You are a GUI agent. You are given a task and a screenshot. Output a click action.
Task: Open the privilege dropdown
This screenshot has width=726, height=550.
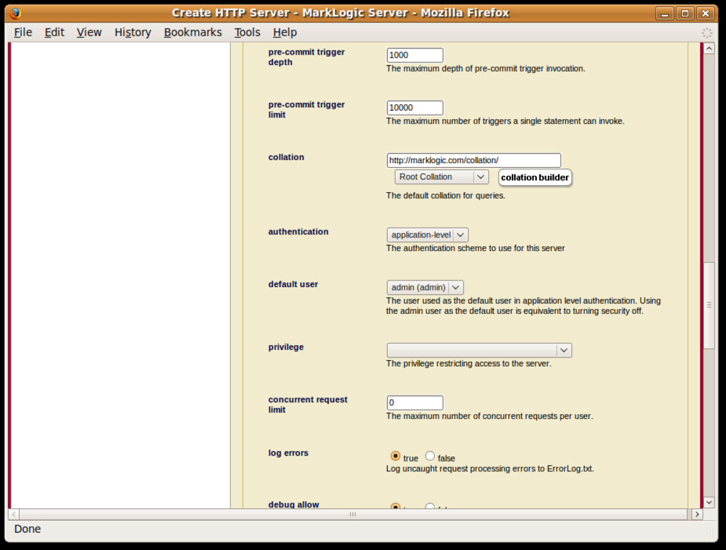(479, 350)
